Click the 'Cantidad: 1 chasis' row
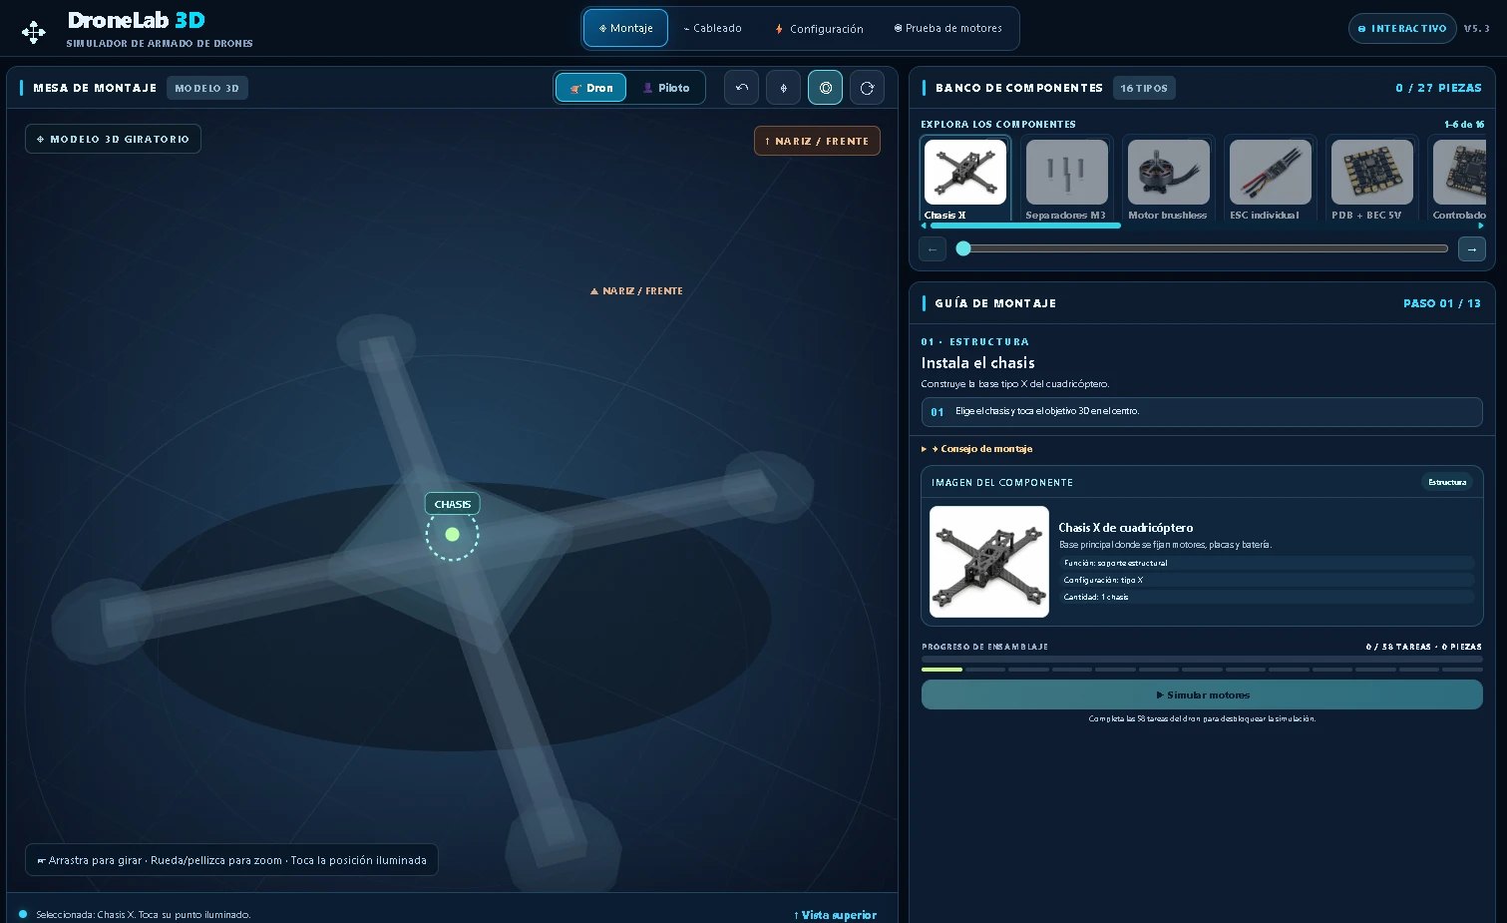 (1266, 597)
